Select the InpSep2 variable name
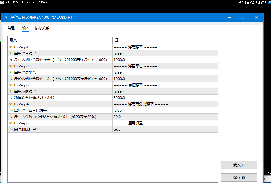The image size is (271, 183). coord(21,66)
